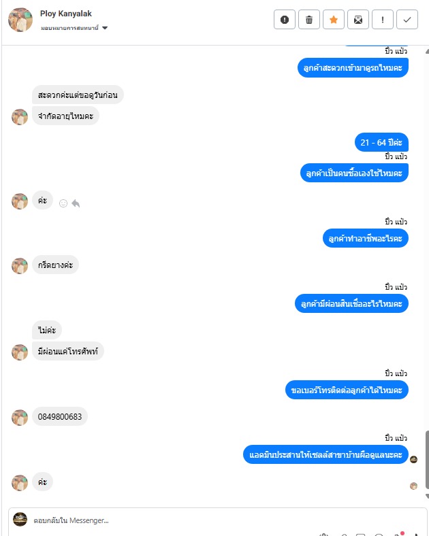Toggle the orange star follow-up flag
Image resolution: width=429 pixels, height=536 pixels.
pyautogui.click(x=334, y=20)
